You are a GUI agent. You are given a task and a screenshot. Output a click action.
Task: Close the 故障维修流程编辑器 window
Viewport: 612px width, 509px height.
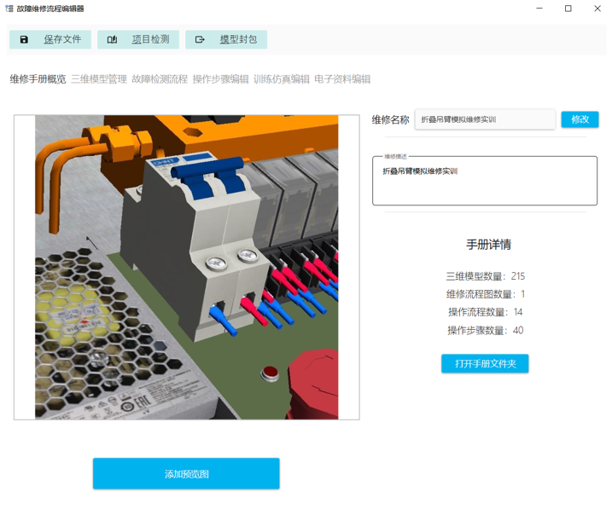(x=597, y=9)
